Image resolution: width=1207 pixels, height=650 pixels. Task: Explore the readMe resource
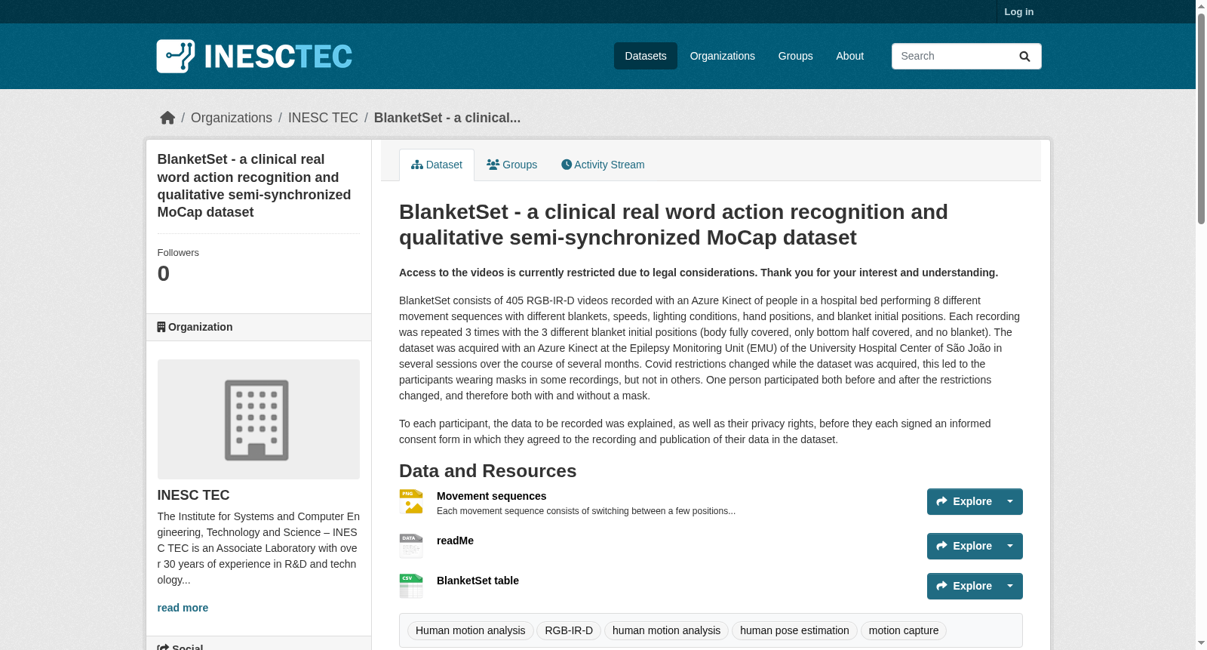pyautogui.click(x=963, y=546)
